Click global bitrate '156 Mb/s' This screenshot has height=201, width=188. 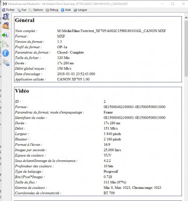point(64,68)
